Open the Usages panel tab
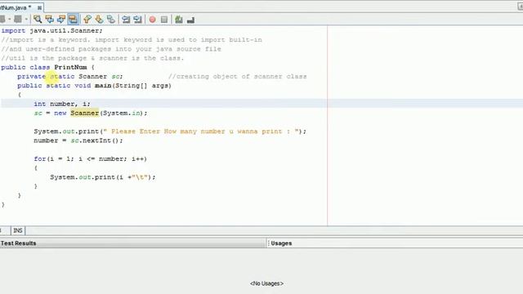 (281, 243)
